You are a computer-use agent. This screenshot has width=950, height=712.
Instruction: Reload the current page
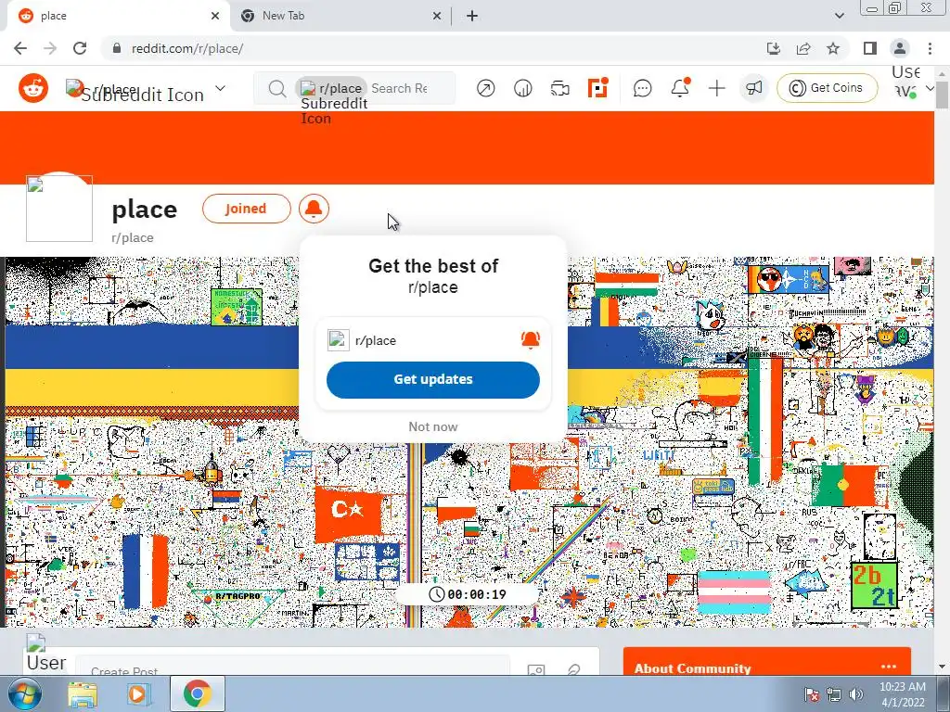pyautogui.click(x=80, y=48)
